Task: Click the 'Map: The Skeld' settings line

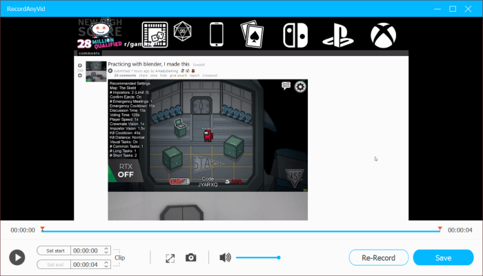Action: click(x=123, y=88)
